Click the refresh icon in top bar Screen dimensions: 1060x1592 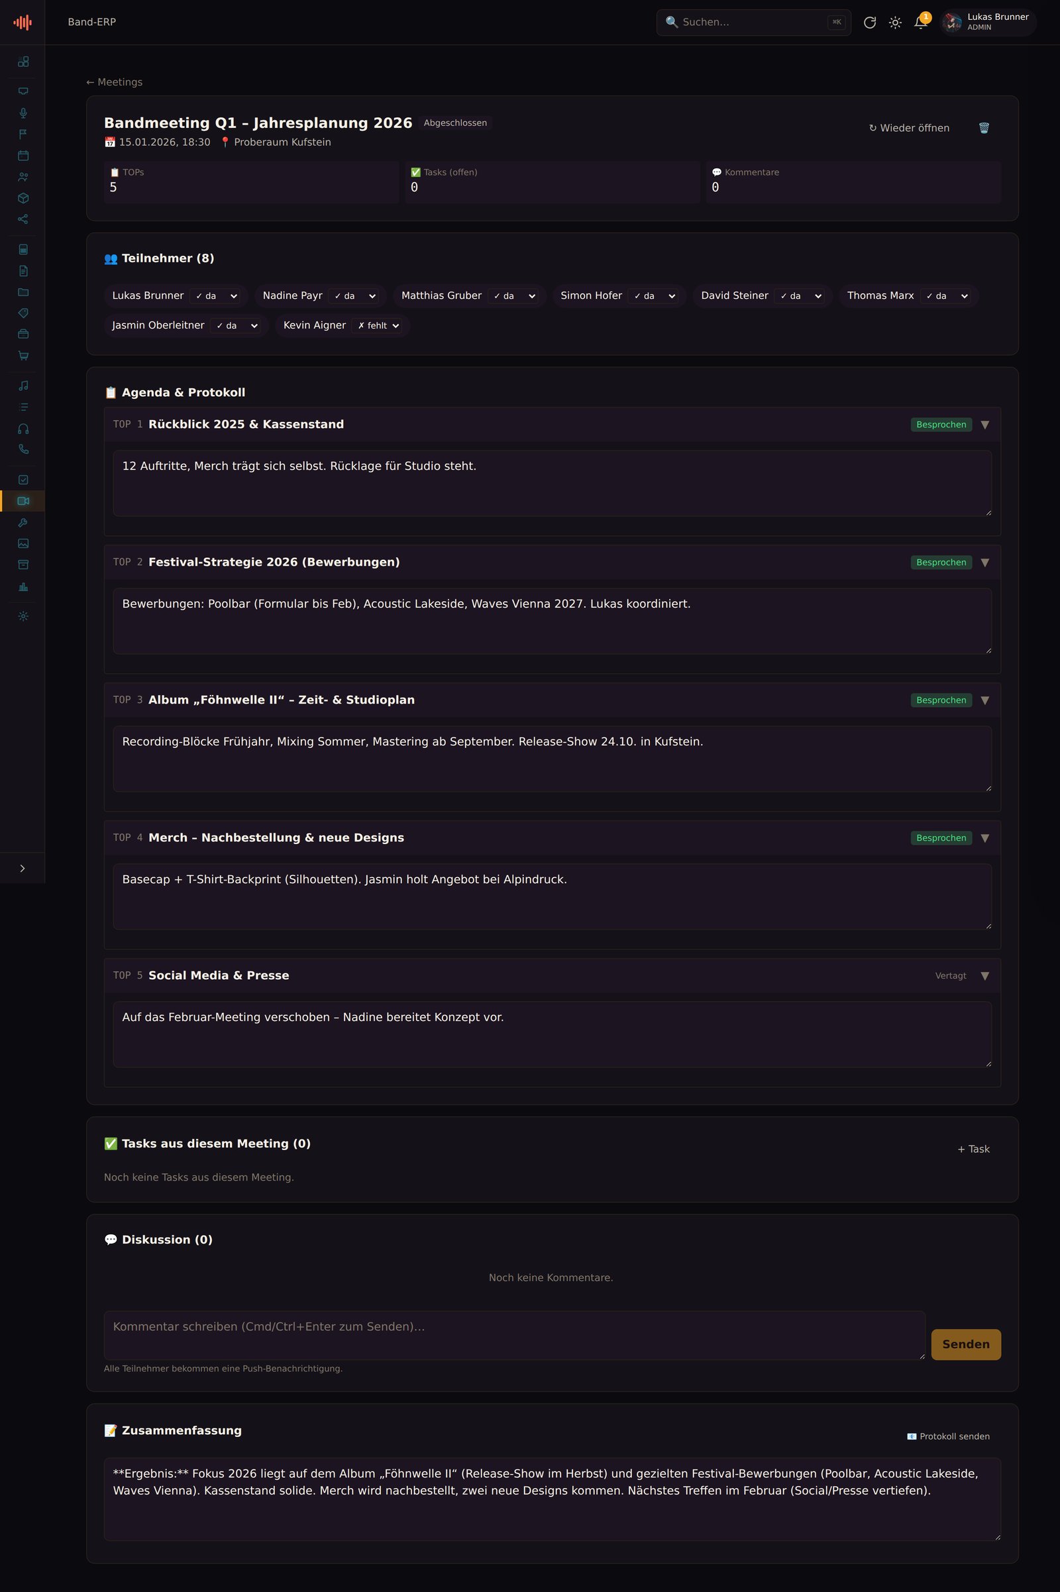click(870, 23)
